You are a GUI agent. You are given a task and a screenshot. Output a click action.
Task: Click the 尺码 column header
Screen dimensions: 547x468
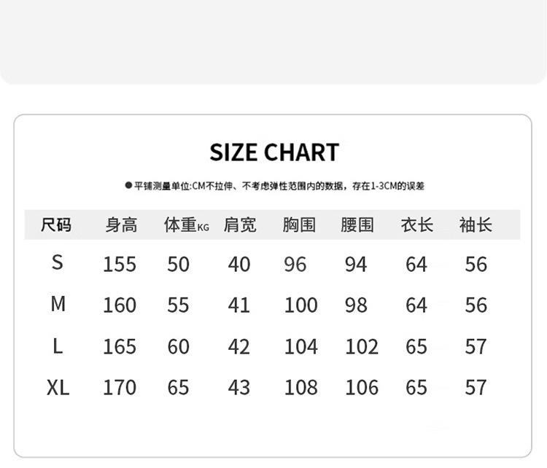(x=56, y=225)
